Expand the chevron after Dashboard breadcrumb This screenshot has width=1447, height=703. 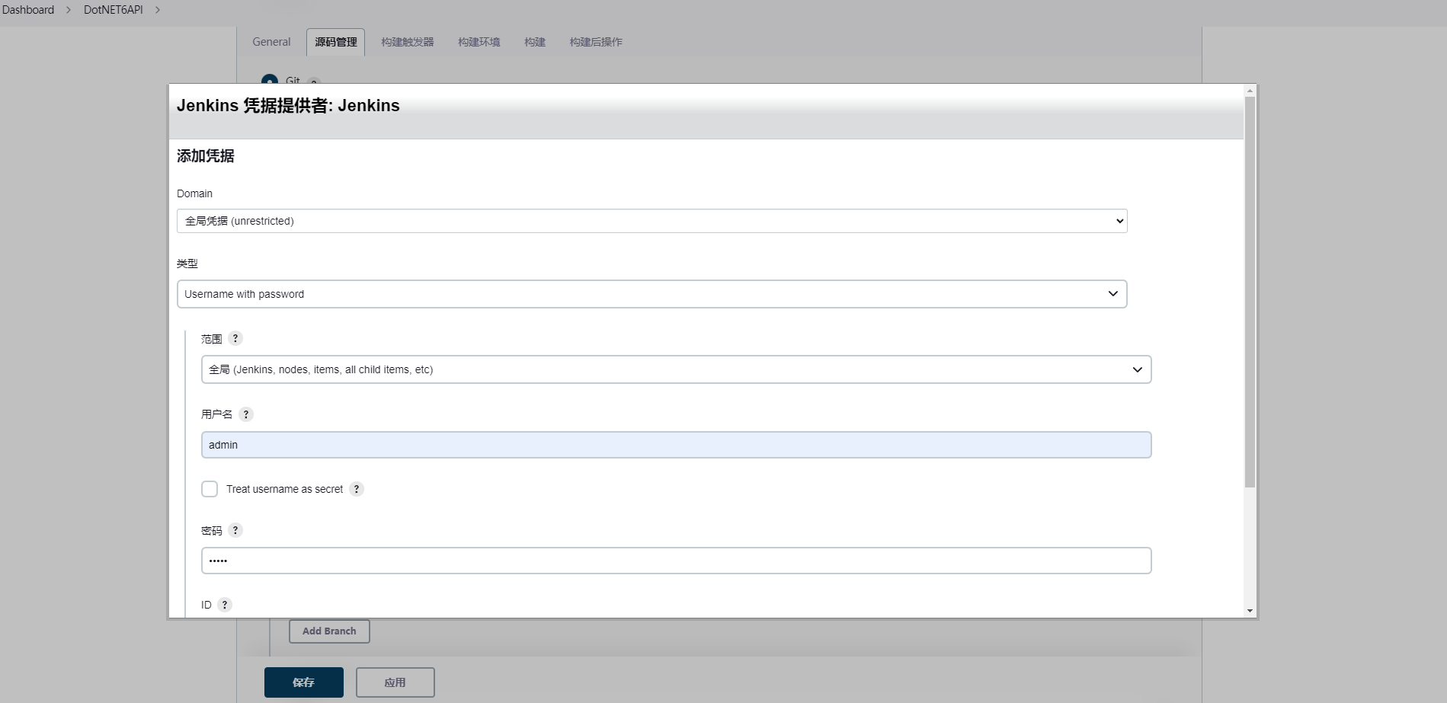(x=68, y=10)
